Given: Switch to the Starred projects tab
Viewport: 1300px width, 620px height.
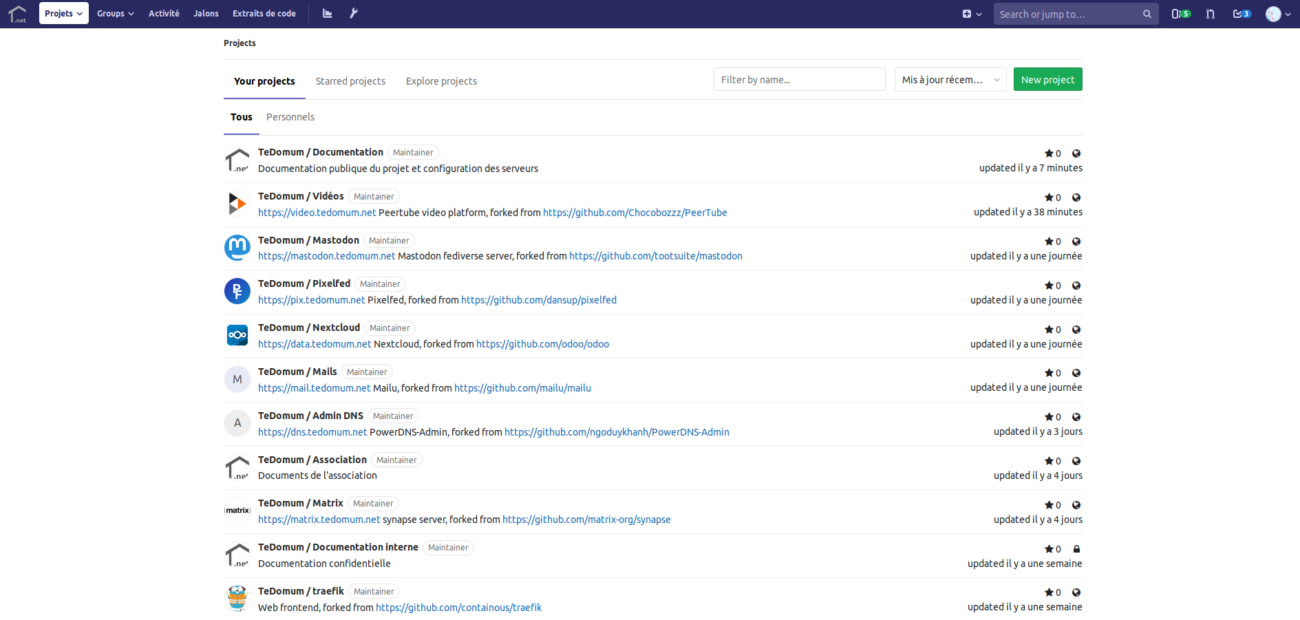Looking at the screenshot, I should [350, 81].
